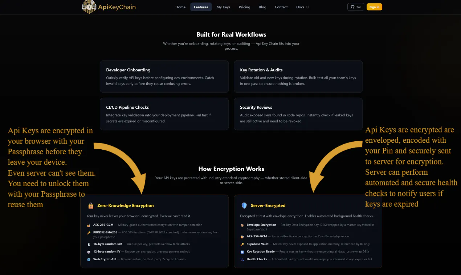Click the Built for Real Workflows heading
Viewport: 461px width, 275px height.
pyautogui.click(x=231, y=34)
